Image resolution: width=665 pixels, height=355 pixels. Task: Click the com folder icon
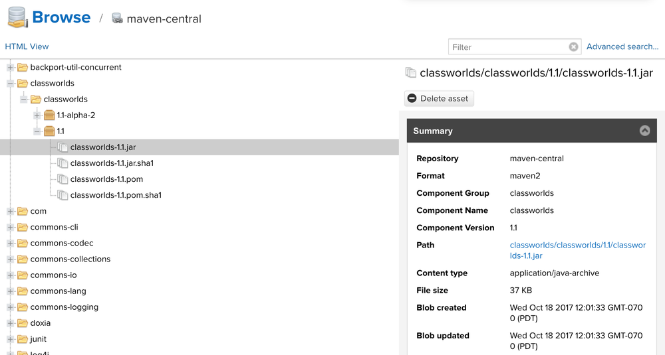coord(23,211)
